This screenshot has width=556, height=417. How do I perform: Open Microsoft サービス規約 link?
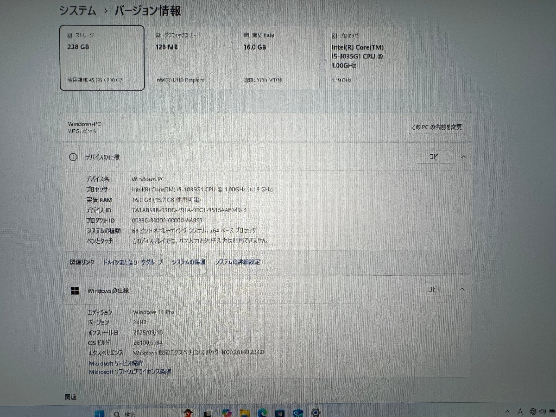point(116,363)
